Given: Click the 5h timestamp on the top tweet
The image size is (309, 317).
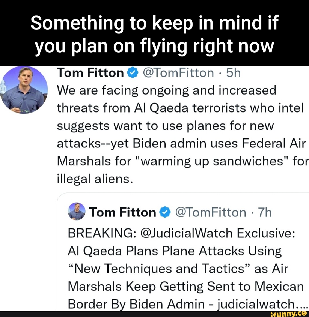Looking at the screenshot, I should pos(233,73).
